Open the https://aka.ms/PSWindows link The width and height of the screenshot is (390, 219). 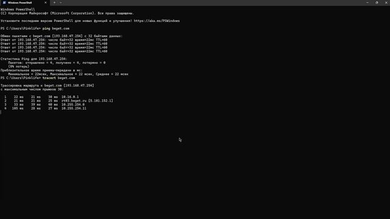pos(157,21)
